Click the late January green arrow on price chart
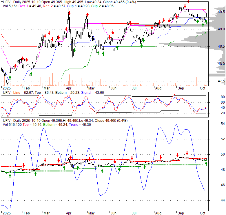 click(31, 74)
